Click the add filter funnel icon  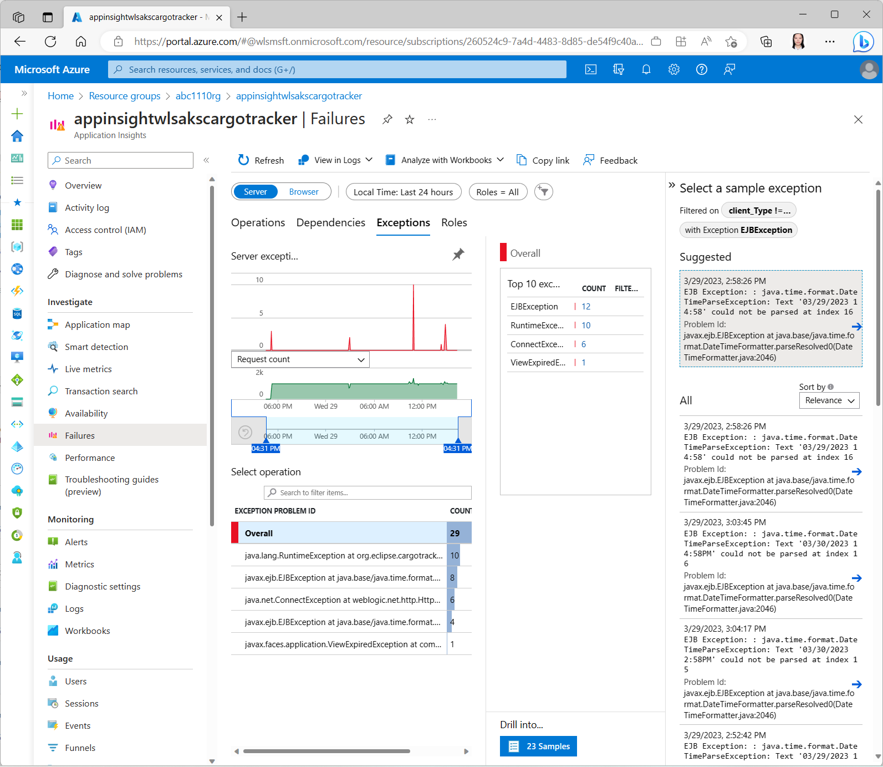(544, 192)
